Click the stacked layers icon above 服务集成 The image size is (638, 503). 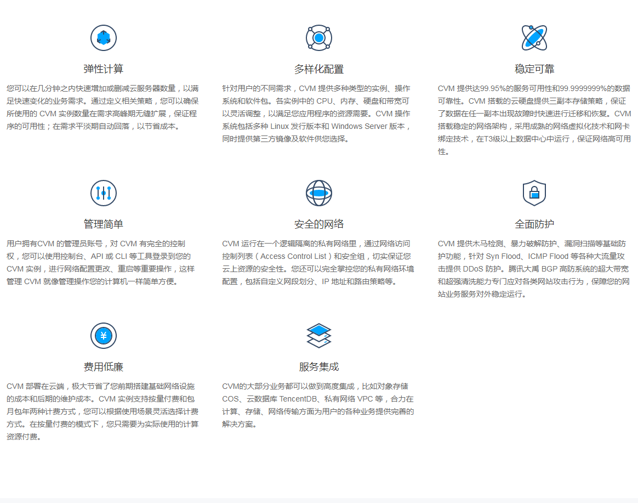click(x=319, y=336)
